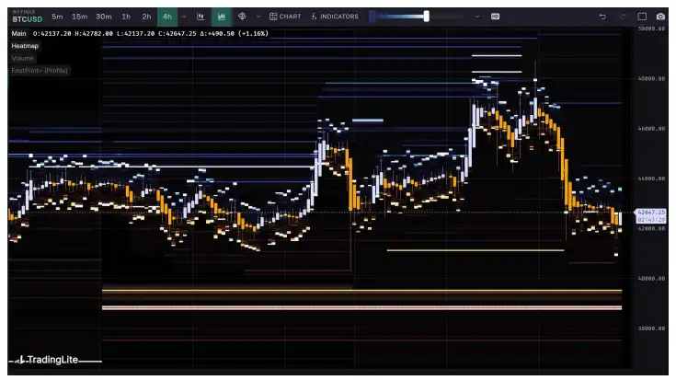Toggle fullscreen with the square icon
The height and width of the screenshot is (380, 676).
pyautogui.click(x=644, y=17)
